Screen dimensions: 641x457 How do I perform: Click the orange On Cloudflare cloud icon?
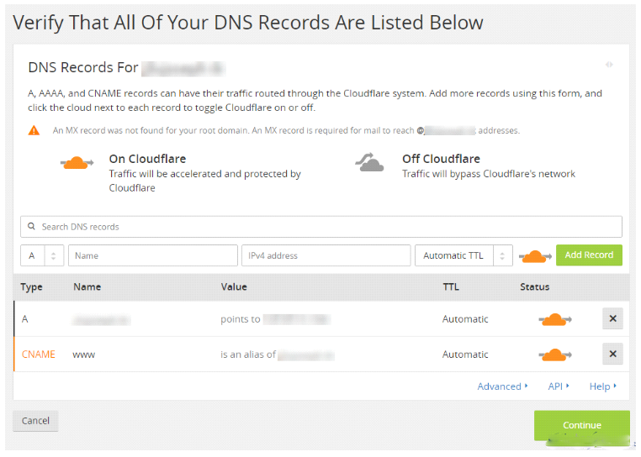(77, 162)
